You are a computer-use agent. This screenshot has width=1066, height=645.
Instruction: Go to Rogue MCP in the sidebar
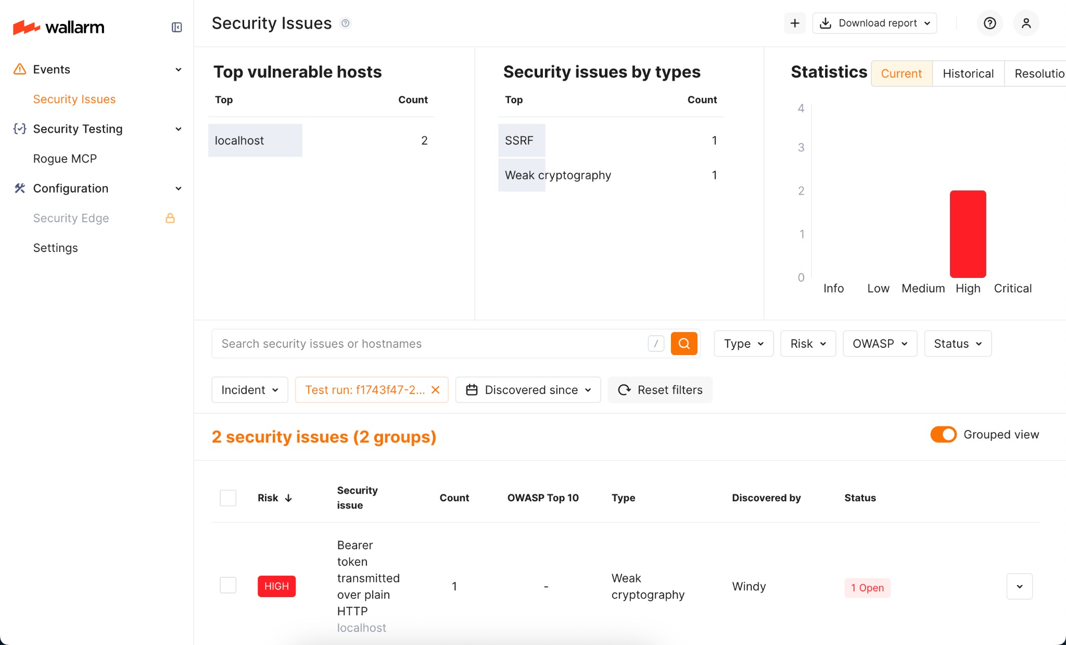65,158
